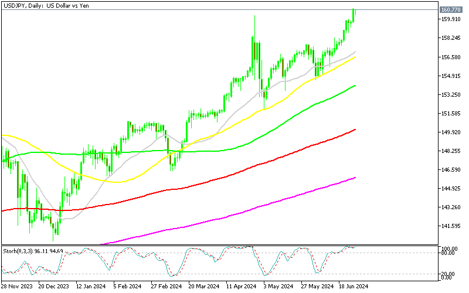Click the 27 May 2024 date label
469x293 pixels.
(x=317, y=287)
